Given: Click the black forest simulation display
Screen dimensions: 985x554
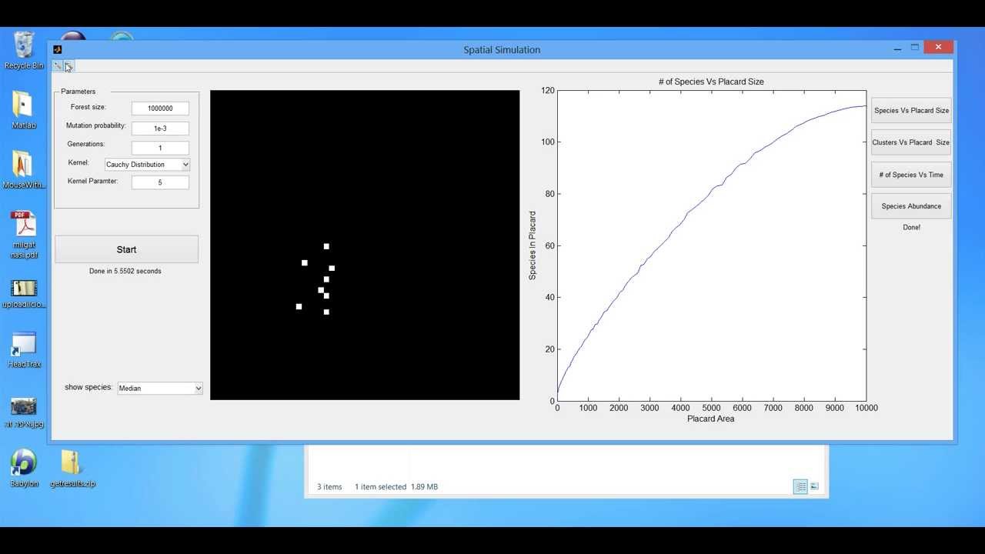Looking at the screenshot, I should point(365,245).
